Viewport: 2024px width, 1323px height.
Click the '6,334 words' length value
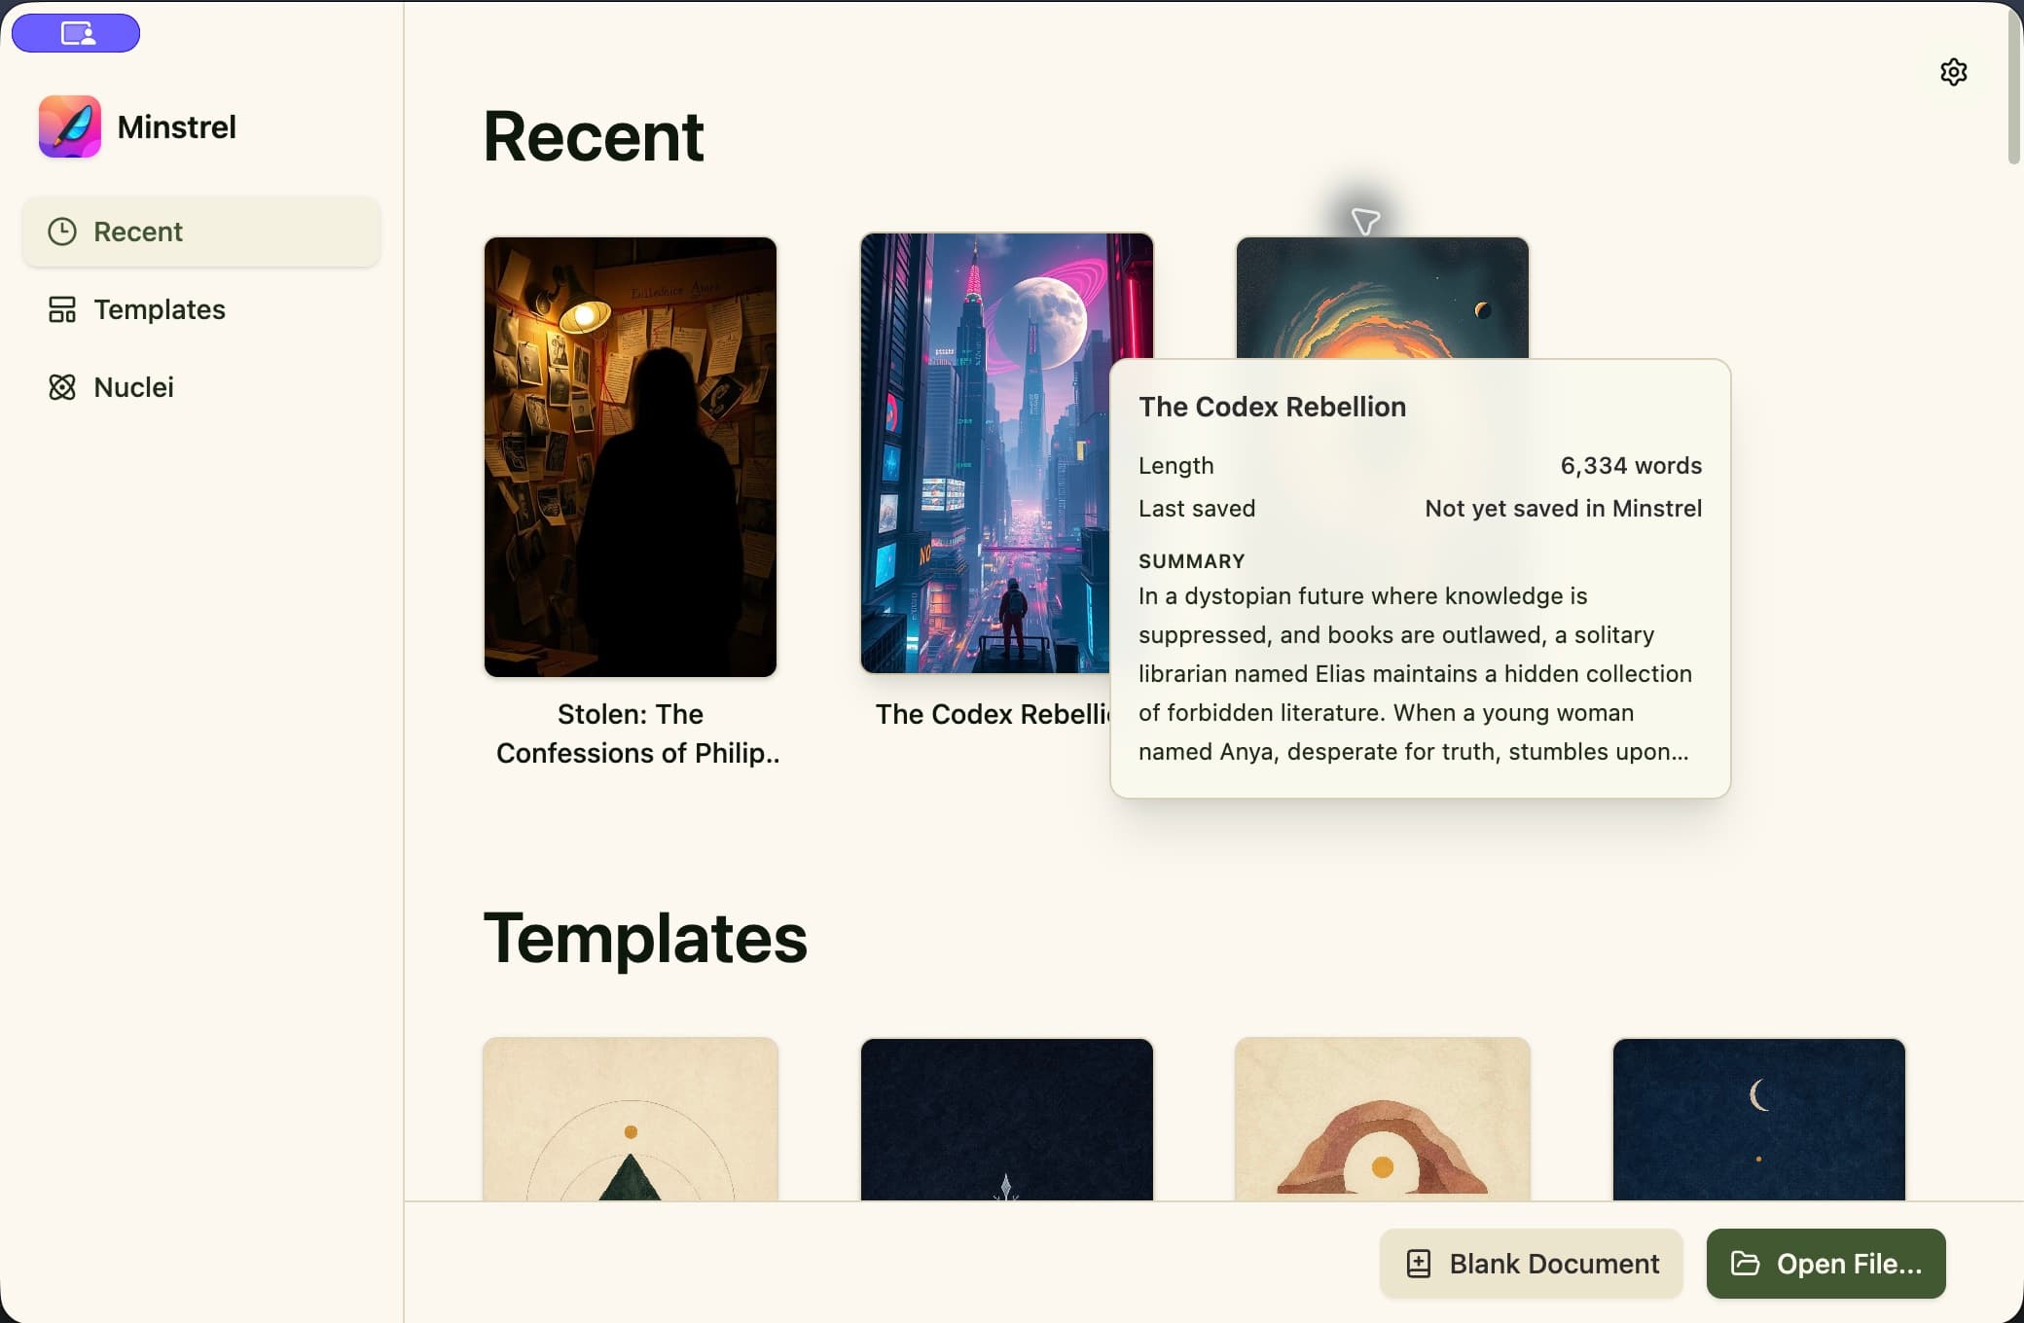point(1631,466)
